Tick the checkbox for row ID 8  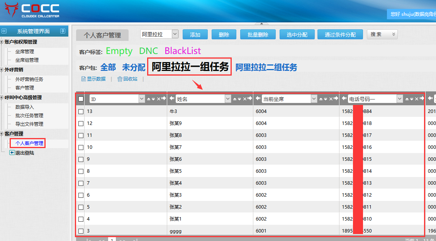(x=81, y=171)
